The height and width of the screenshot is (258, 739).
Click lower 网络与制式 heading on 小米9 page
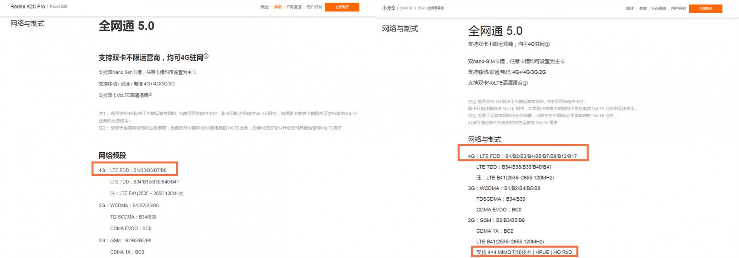coord(485,139)
